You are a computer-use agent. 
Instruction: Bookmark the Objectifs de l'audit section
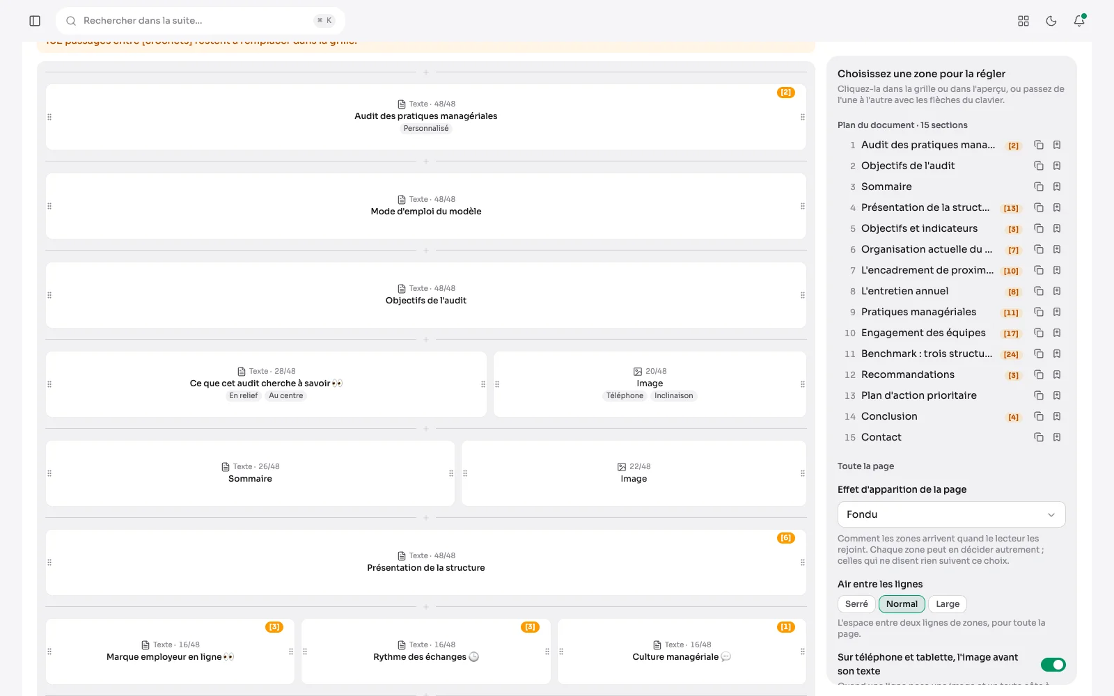[x=1057, y=166]
